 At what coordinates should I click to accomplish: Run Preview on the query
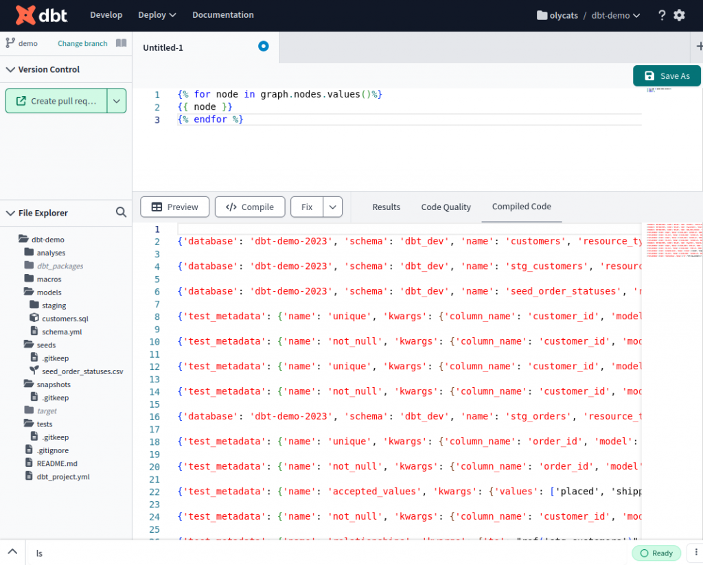click(x=175, y=207)
